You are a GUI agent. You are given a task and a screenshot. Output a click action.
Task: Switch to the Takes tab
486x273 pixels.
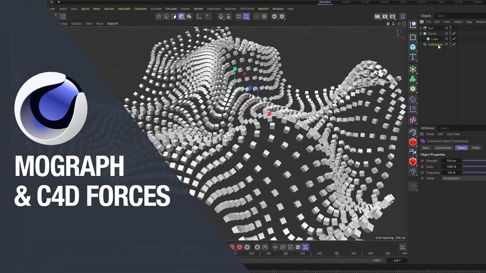(441, 16)
